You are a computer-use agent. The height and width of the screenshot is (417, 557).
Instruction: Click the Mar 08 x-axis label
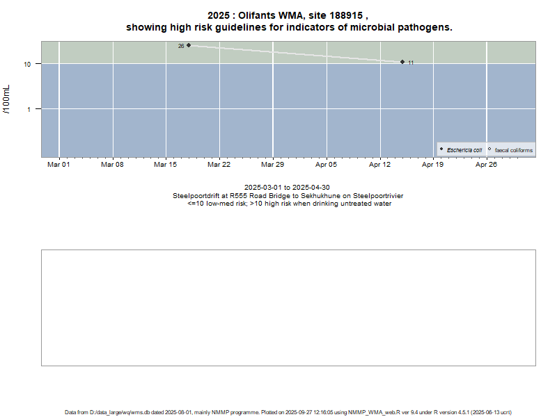[x=112, y=165]
